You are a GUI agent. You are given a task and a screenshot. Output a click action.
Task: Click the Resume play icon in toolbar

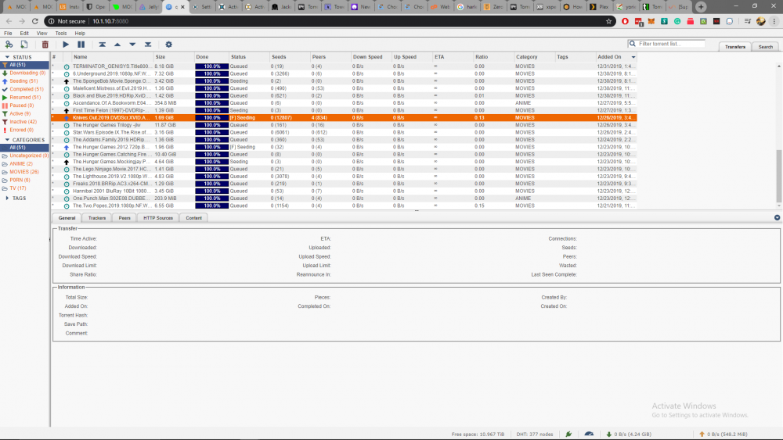click(66, 45)
